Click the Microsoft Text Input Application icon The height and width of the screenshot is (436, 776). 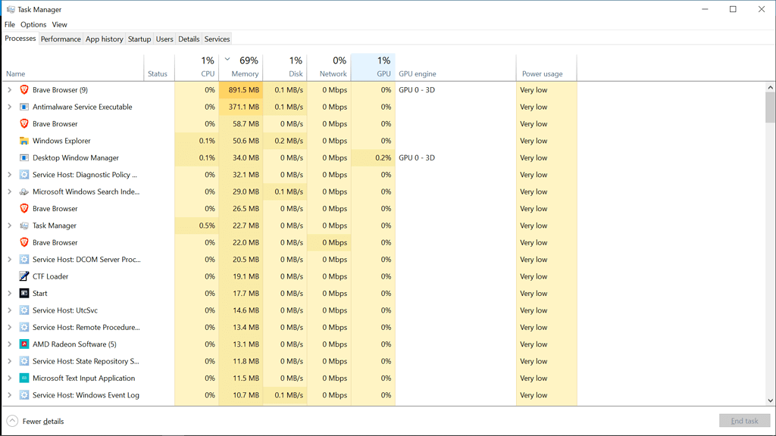pos(24,378)
